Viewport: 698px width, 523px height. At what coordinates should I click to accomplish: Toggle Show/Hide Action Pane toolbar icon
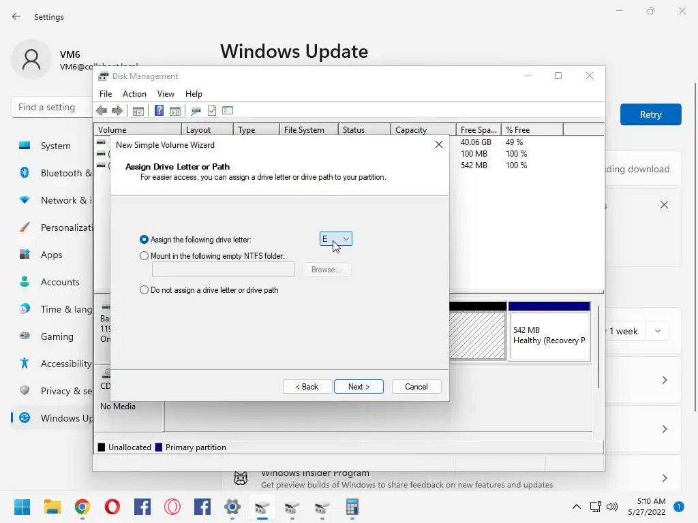pos(175,111)
